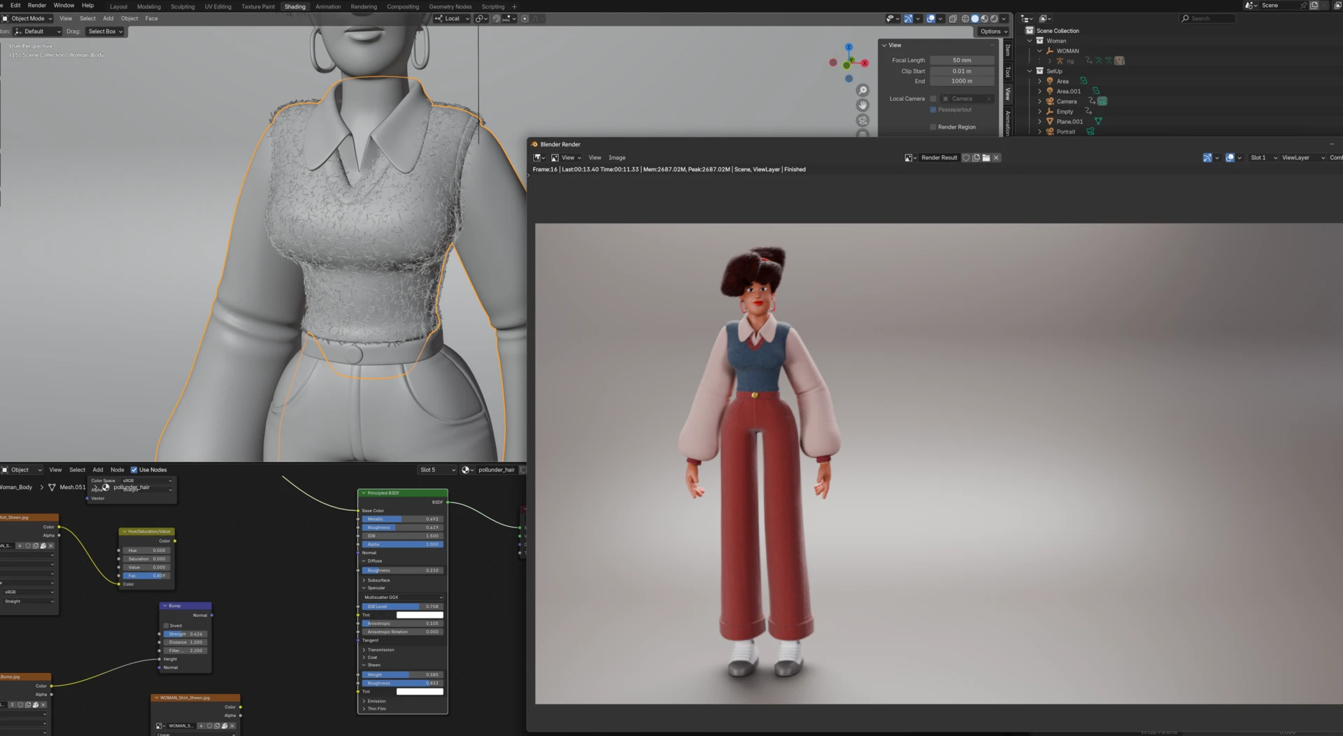Open the Slot 5 material slot dropdown
1343x736 pixels.
click(x=437, y=469)
